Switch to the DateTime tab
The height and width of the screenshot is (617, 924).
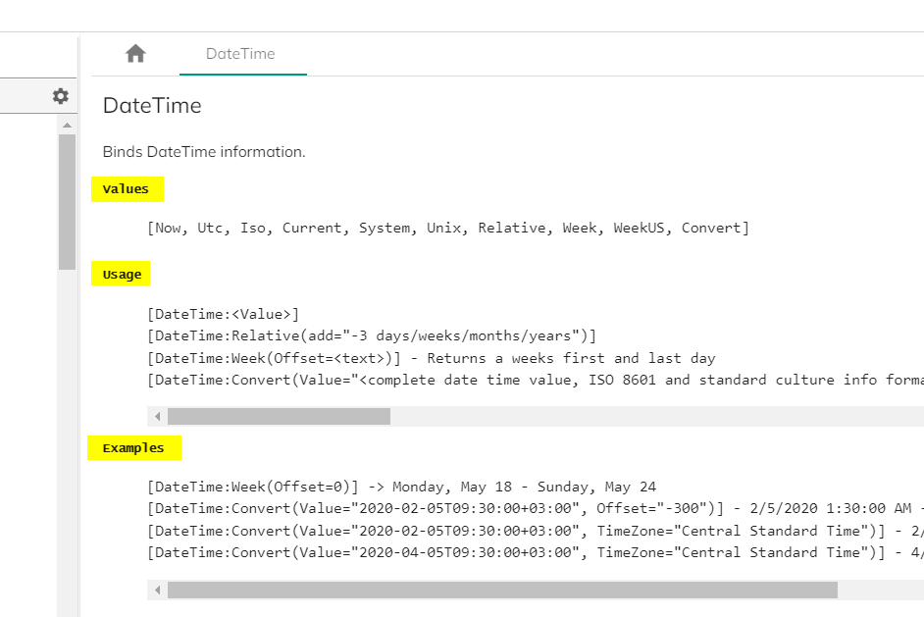click(240, 54)
